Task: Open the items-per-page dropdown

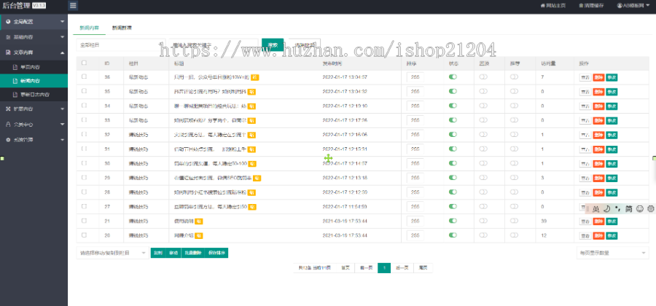Action: click(x=612, y=253)
